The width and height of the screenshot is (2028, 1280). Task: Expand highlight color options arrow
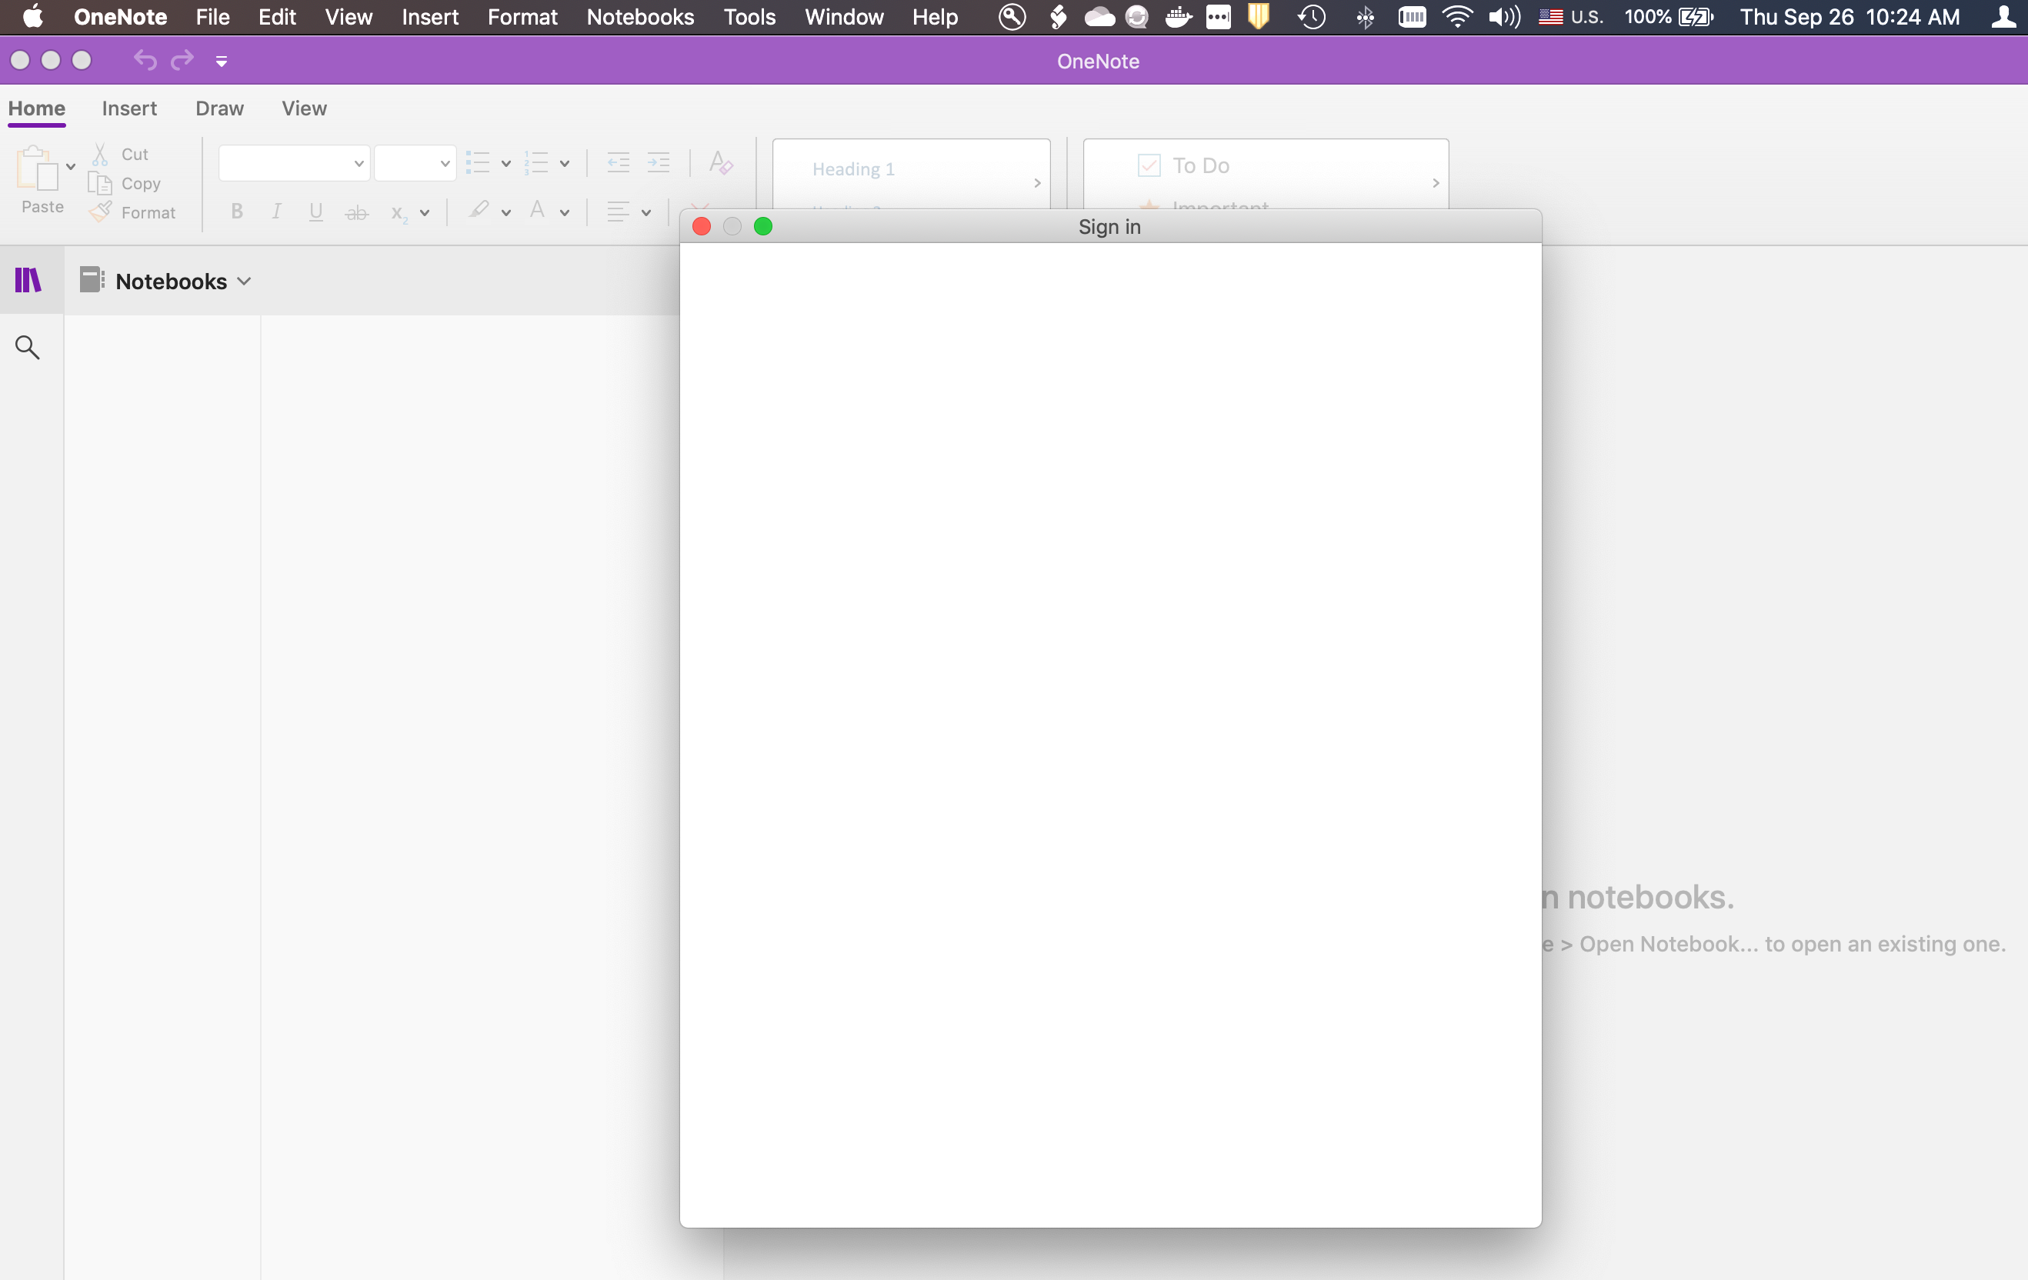[505, 213]
